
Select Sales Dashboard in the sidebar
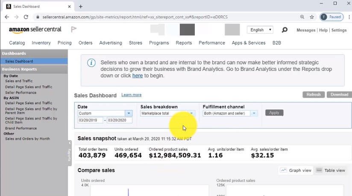click(34, 61)
